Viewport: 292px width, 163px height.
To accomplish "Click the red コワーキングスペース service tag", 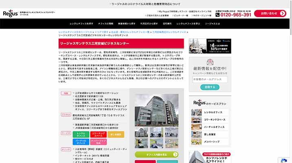I will pos(98,134).
